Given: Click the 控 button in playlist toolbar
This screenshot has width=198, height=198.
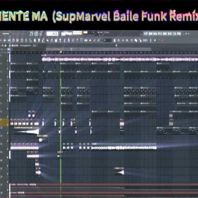Looking at the screenshot, I should pyautogui.click(x=119, y=40).
